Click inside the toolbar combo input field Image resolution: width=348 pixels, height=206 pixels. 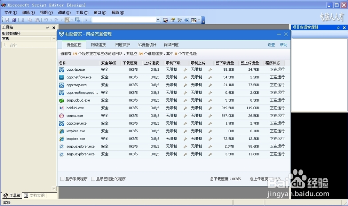pos(124,20)
